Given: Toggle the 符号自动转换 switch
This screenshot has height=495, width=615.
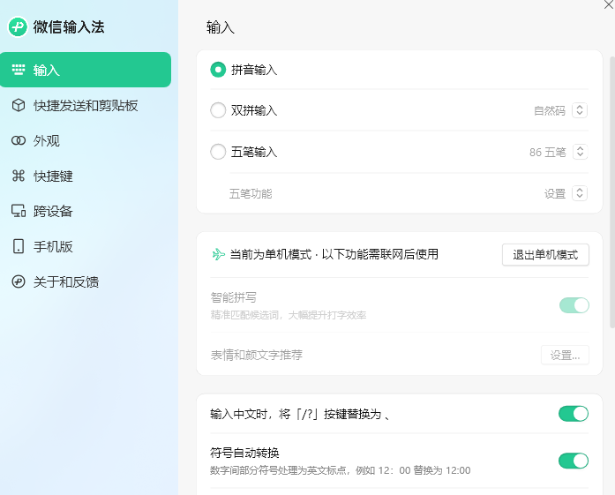Looking at the screenshot, I should (573, 461).
